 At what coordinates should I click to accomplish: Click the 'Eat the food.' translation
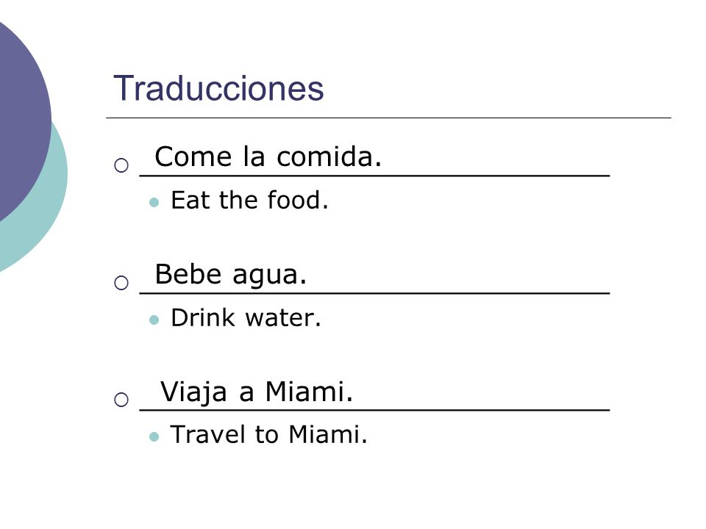249,200
